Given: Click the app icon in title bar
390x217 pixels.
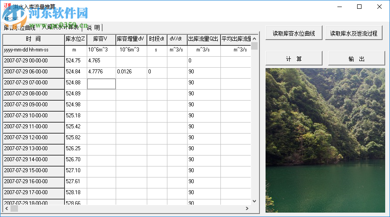Looking at the screenshot, I should click(7, 7).
